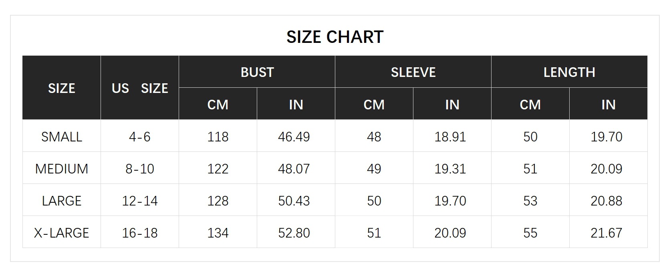Click the CM subheader under BUST
Image resolution: width=671 pixels, height=272 pixels.
(218, 105)
